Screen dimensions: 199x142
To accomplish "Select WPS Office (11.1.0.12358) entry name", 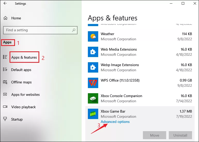I will tap(120, 80).
